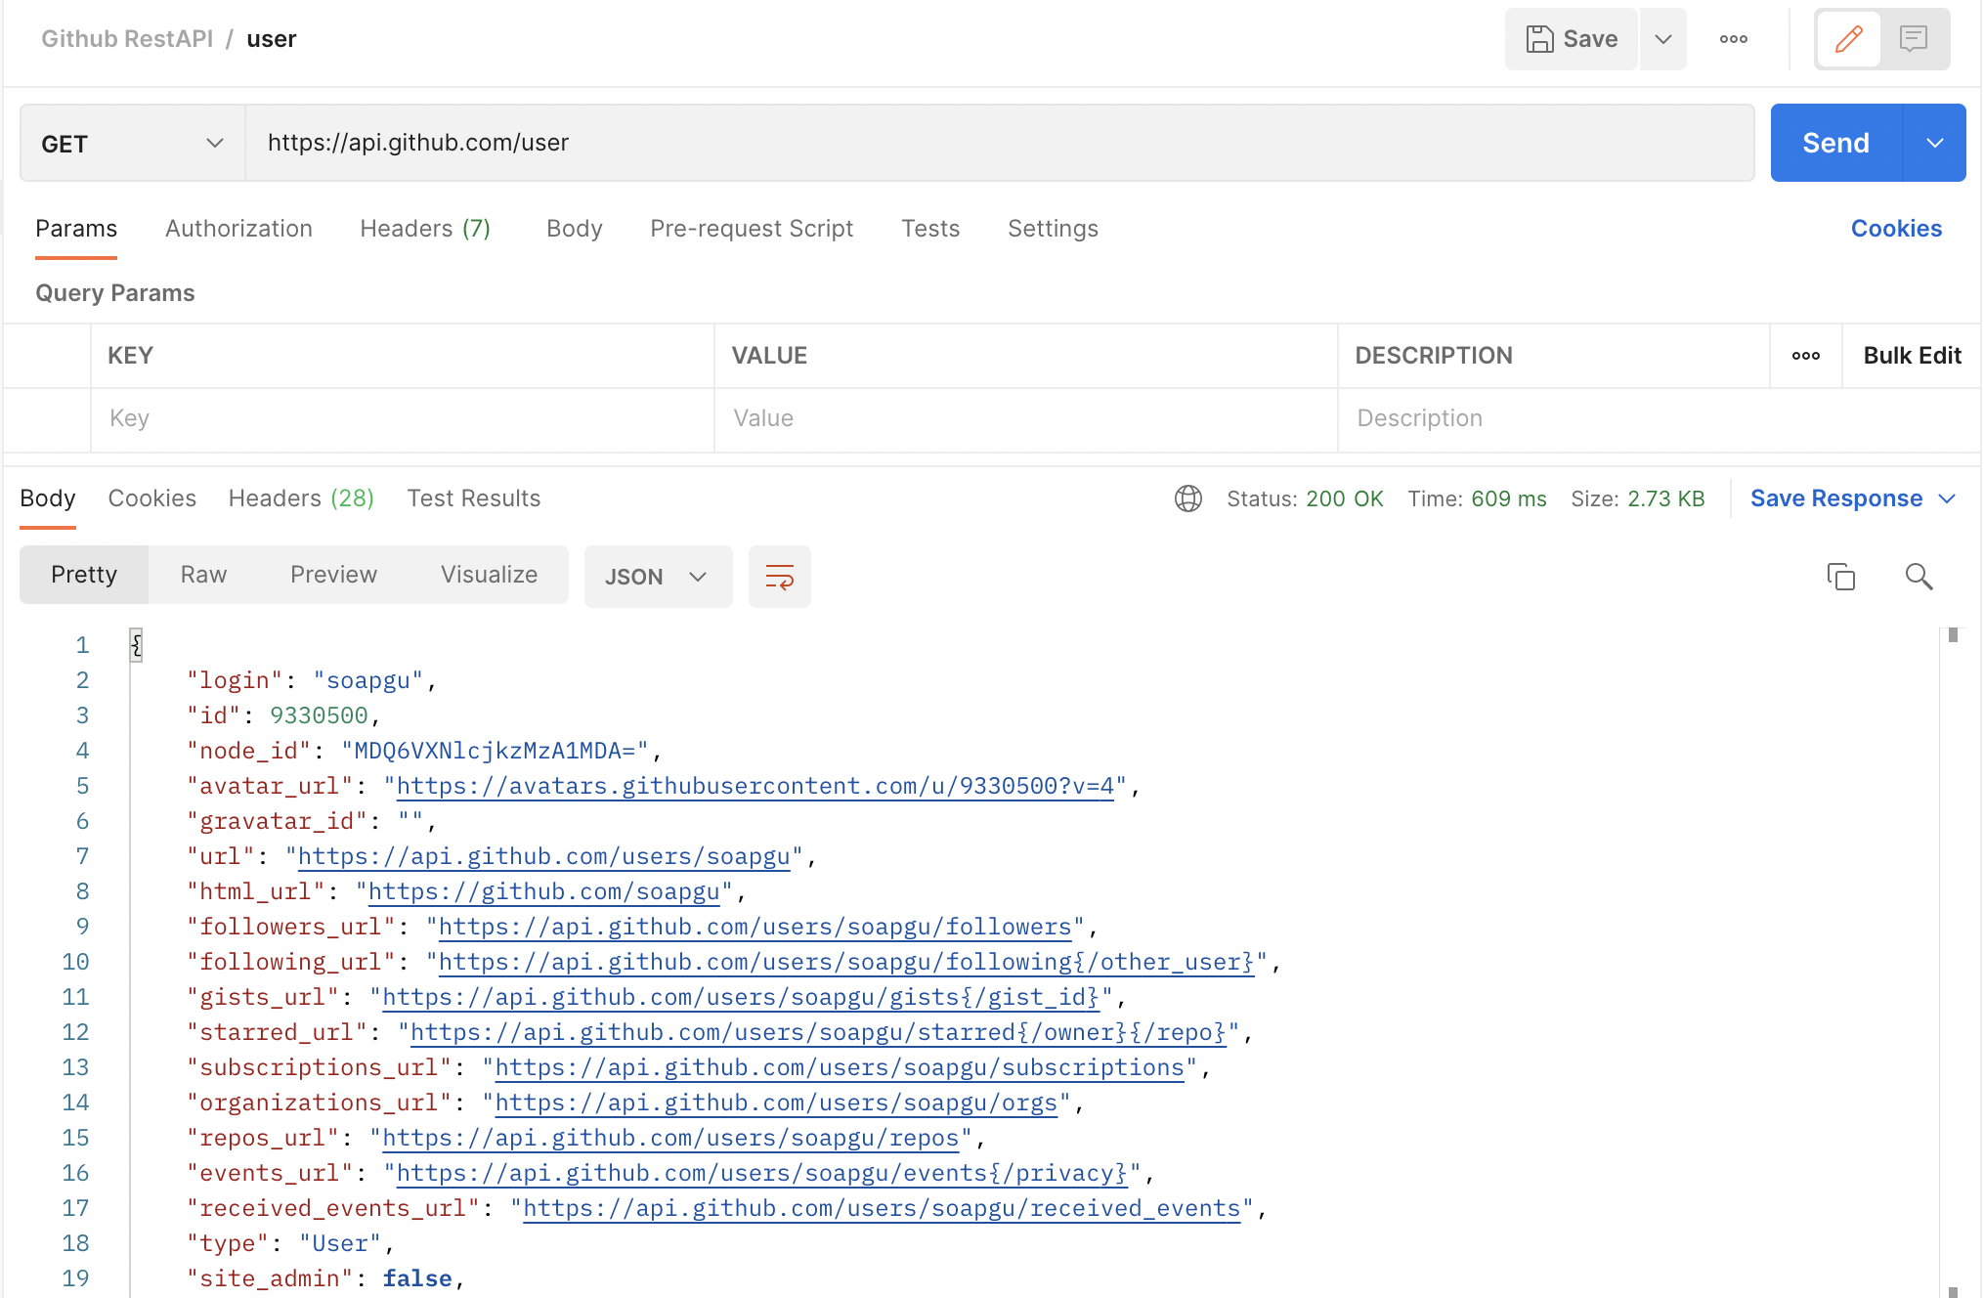Send the GET request
This screenshot has height=1298, width=1984.
[1835, 143]
